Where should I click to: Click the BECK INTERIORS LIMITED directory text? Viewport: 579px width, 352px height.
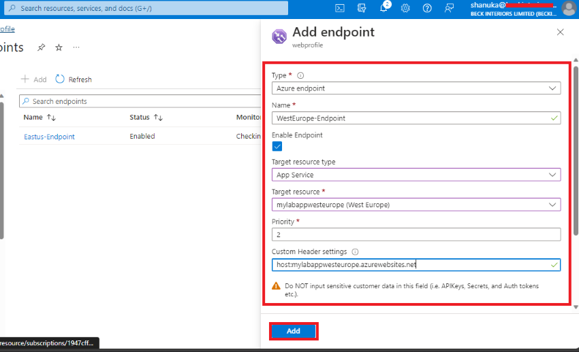click(x=514, y=14)
